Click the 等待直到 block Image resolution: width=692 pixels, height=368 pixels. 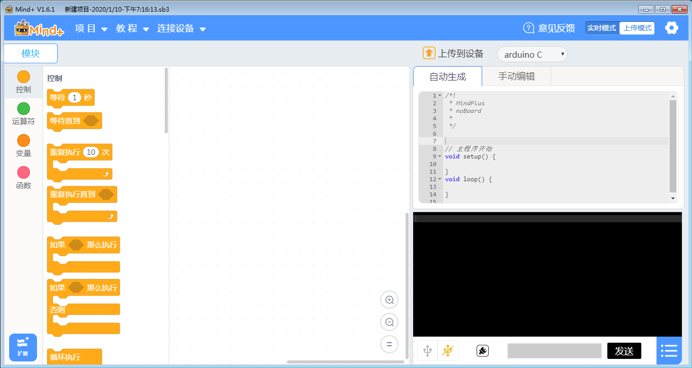(75, 120)
